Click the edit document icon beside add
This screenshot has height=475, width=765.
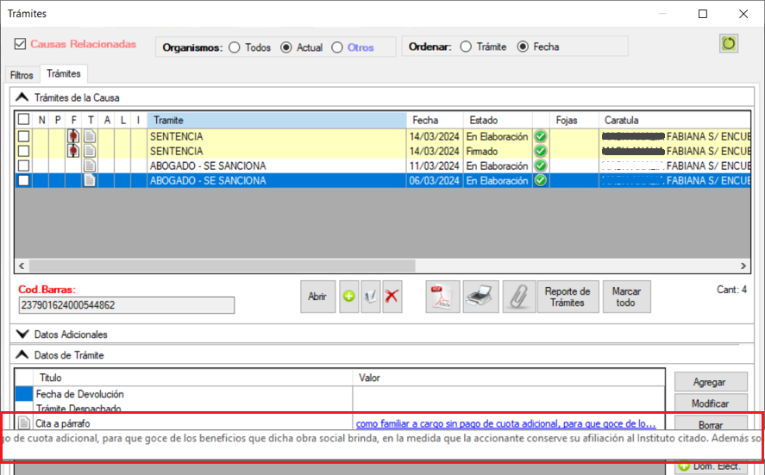pyautogui.click(x=371, y=297)
